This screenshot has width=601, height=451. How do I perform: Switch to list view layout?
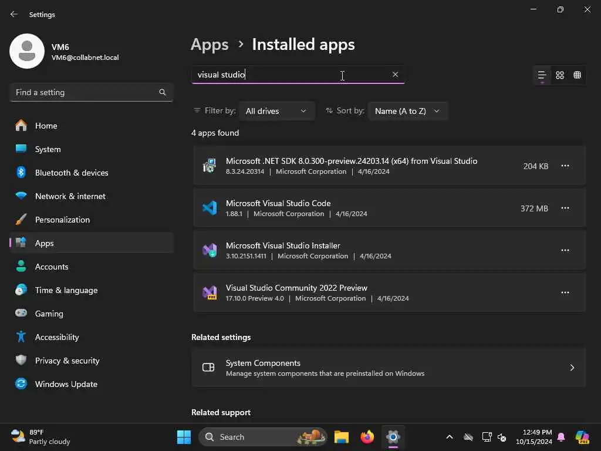click(542, 75)
